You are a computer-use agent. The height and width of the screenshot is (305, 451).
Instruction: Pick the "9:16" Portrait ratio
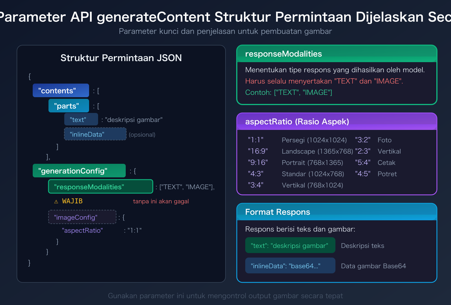pos(257,162)
